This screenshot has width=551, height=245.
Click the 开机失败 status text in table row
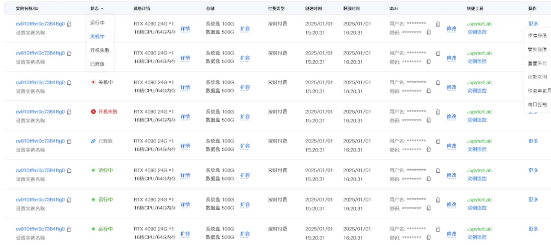108,112
